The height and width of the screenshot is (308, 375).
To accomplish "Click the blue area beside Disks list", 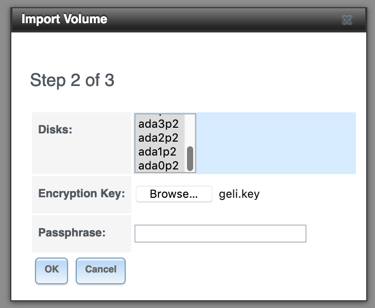I will click(x=276, y=143).
